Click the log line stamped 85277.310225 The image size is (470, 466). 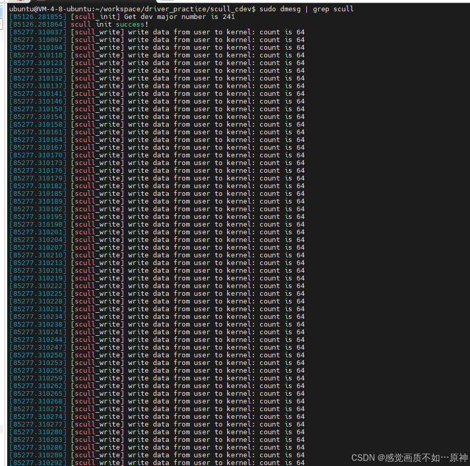(x=157, y=294)
